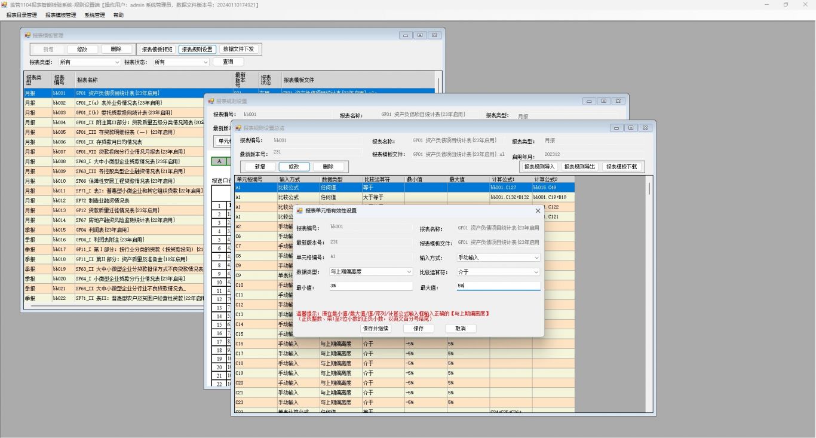Click 保存并继续 button
The height and width of the screenshot is (438, 816).
pyautogui.click(x=376, y=329)
